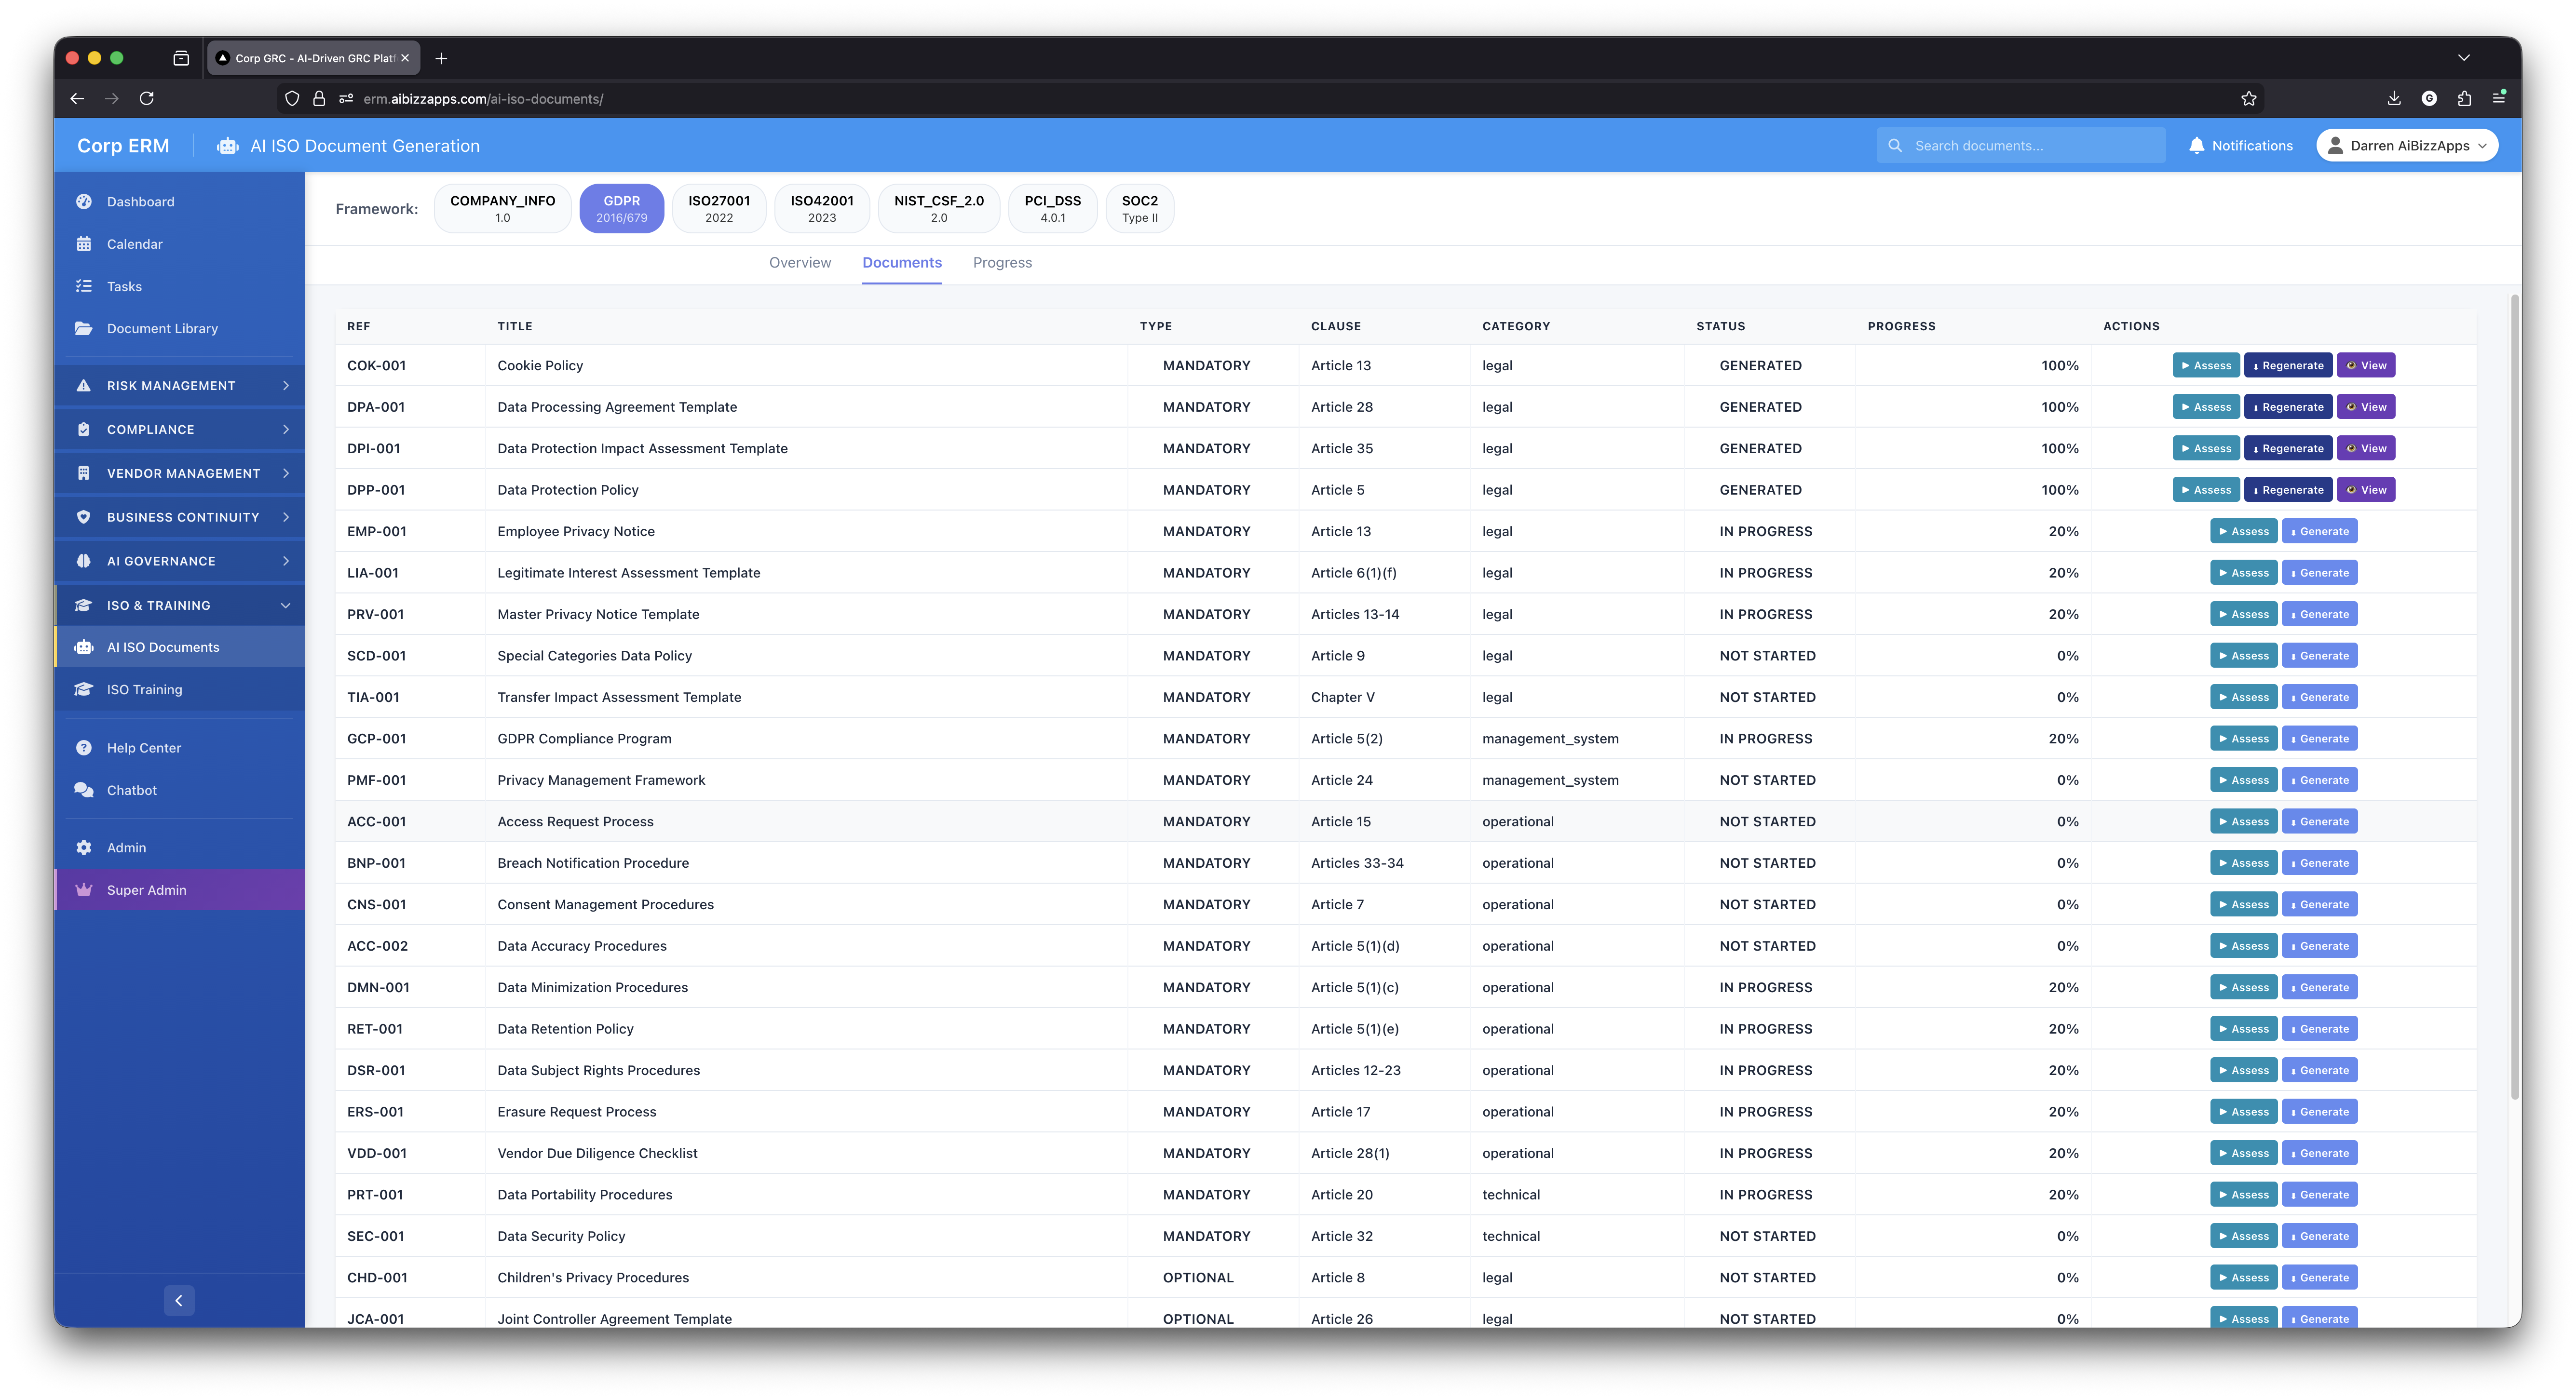Switch to the Progress tab
This screenshot has height=1399, width=2576.
(1001, 262)
